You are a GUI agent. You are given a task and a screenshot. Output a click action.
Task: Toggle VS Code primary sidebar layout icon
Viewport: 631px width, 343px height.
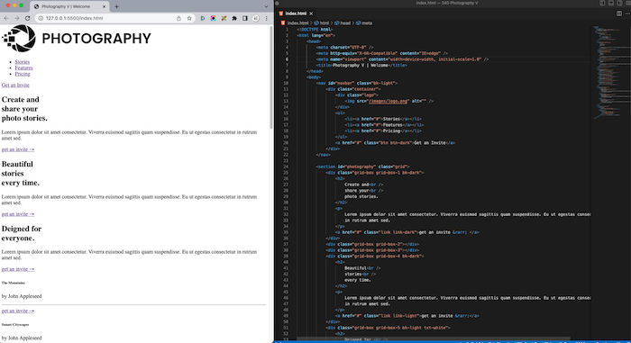coord(602,3)
